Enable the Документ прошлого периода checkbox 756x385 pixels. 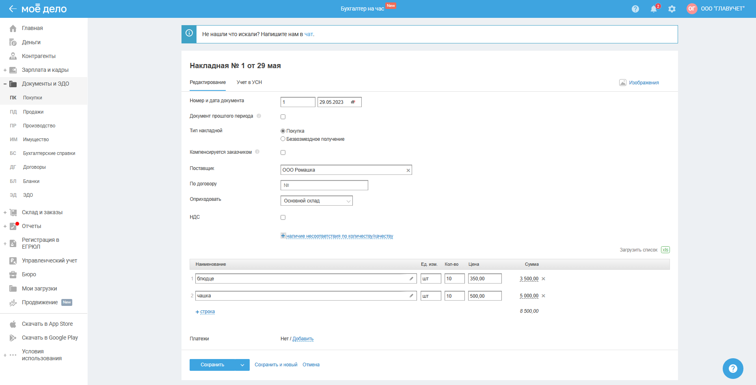point(283,117)
